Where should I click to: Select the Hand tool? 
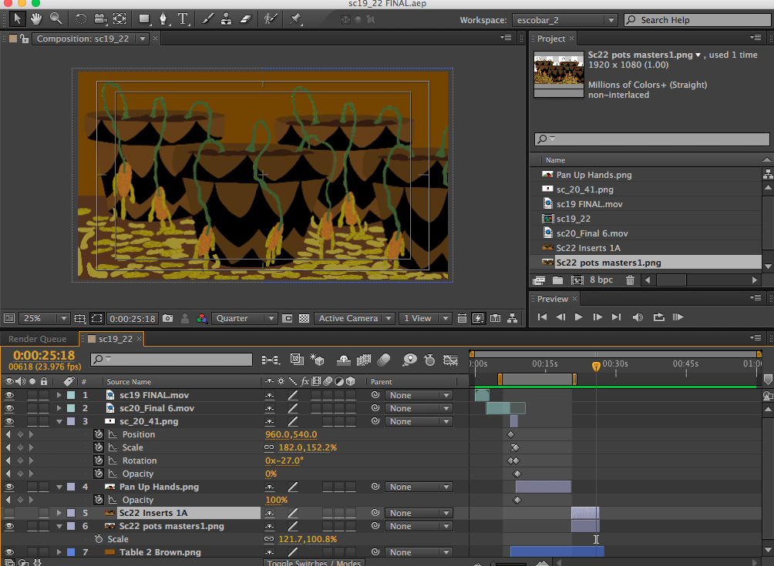[x=36, y=19]
